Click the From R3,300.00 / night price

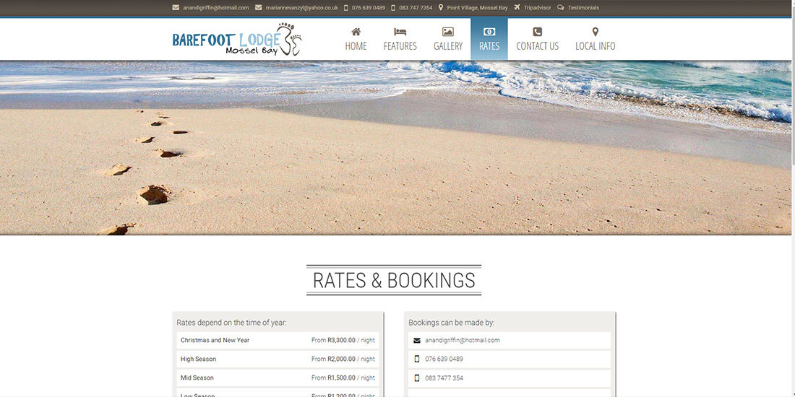point(343,340)
